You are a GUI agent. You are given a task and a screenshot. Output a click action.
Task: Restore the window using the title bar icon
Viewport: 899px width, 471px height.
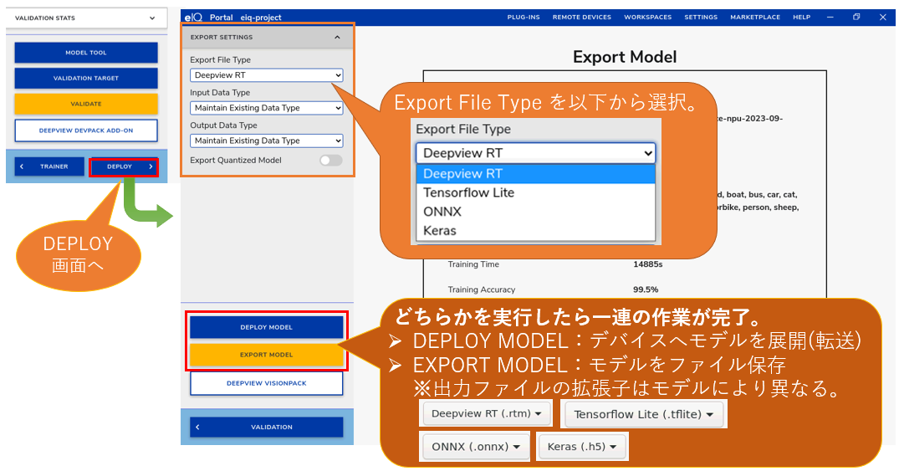point(856,17)
